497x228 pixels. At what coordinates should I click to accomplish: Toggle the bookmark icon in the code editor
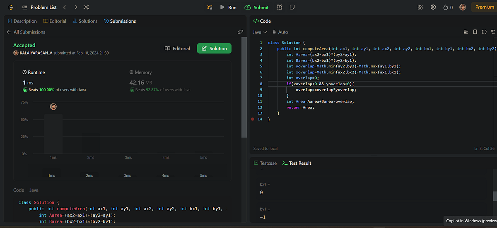[475, 32]
